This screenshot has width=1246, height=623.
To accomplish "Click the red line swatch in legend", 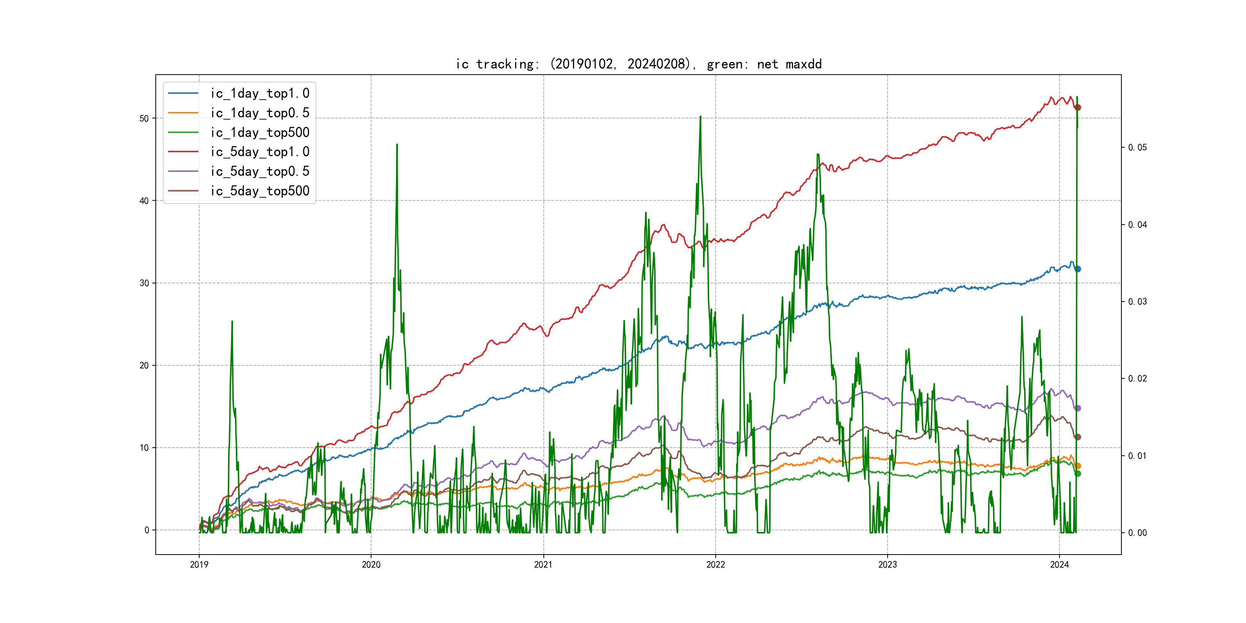I will pyautogui.click(x=183, y=152).
